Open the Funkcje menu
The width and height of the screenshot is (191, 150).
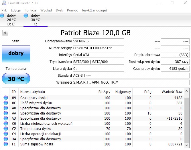coord(30,10)
